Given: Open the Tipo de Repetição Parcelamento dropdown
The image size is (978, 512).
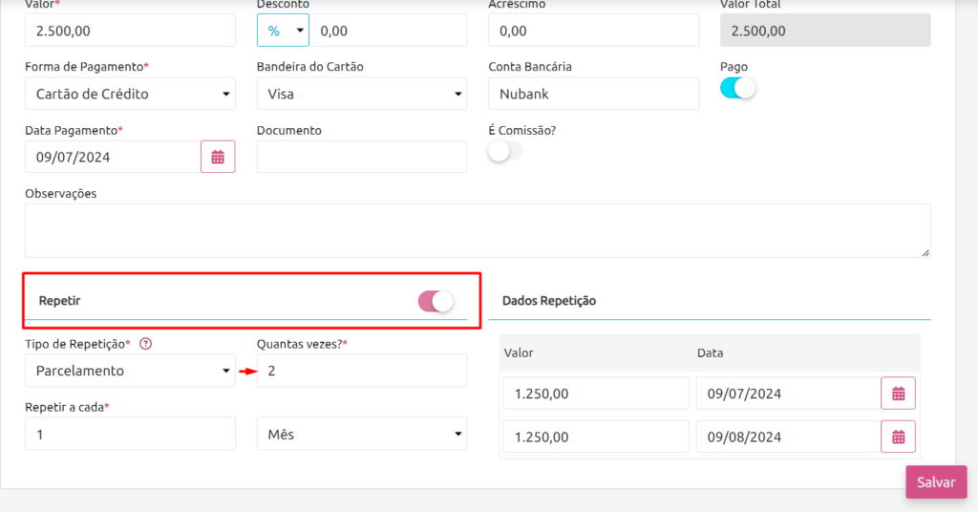Looking at the screenshot, I should coord(130,371).
